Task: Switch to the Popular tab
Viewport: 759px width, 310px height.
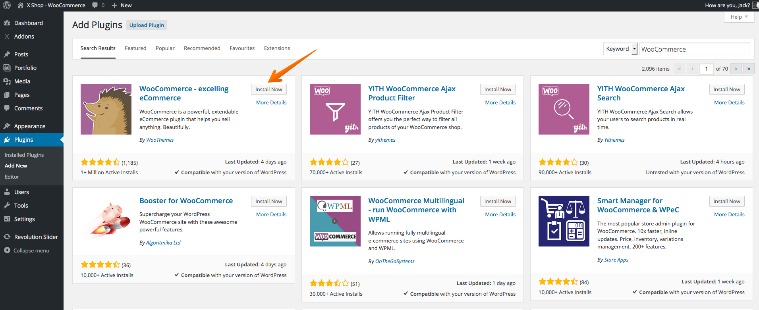Action: 165,48
